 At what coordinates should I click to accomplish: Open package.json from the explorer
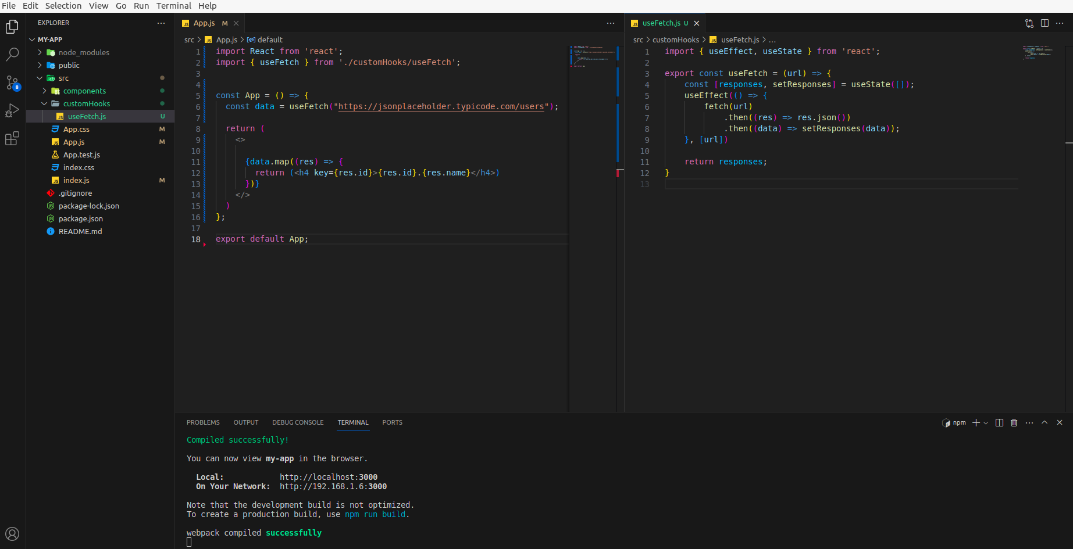point(80,218)
